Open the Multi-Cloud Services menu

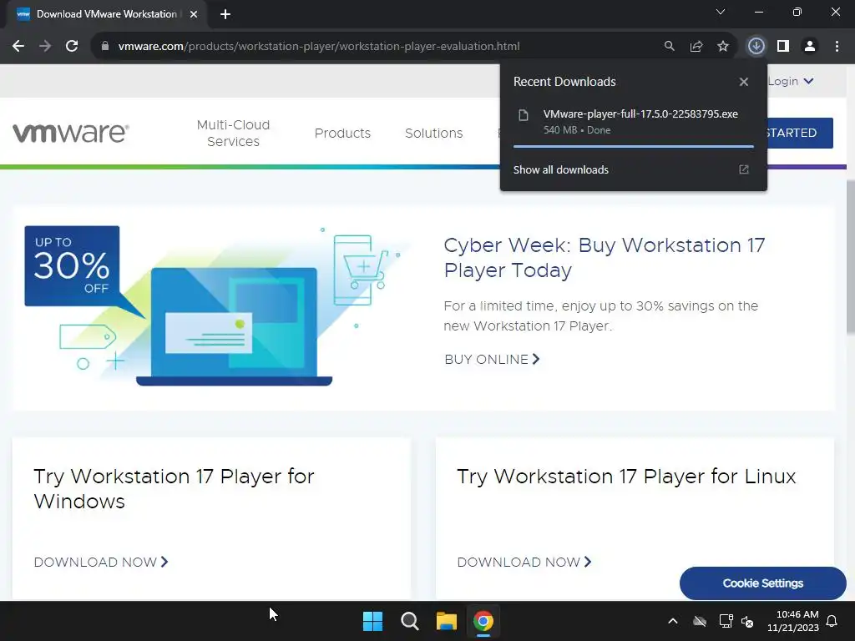click(234, 133)
